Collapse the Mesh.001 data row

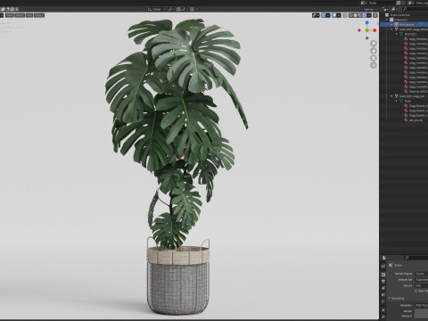(x=396, y=34)
